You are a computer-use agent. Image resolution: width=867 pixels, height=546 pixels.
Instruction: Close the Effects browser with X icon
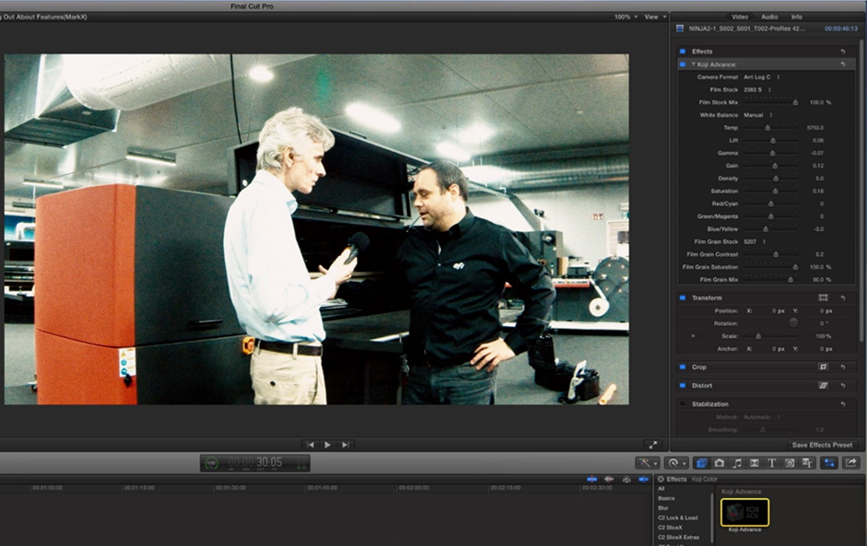[x=661, y=479]
